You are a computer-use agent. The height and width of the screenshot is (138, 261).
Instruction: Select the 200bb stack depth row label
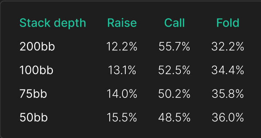37,46
